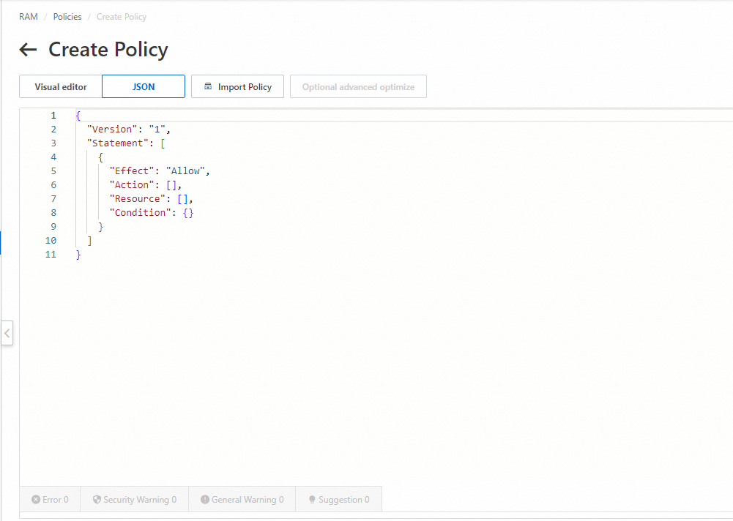
Task: Click inside the empty "Action" array brackets
Action: pyautogui.click(x=171, y=185)
